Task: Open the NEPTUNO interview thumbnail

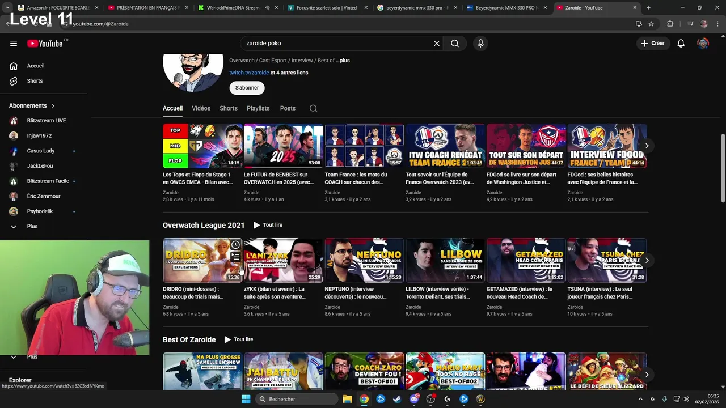Action: pos(364,260)
